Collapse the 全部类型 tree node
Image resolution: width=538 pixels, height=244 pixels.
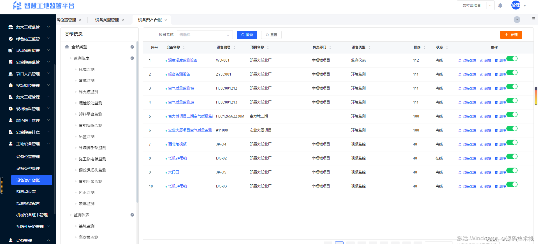pyautogui.click(x=132, y=47)
